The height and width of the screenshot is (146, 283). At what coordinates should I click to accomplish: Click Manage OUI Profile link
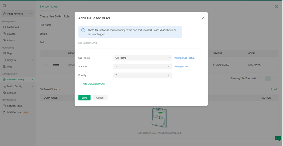click(184, 58)
